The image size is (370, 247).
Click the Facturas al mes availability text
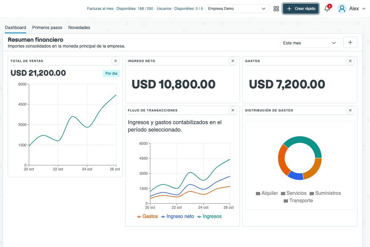point(120,9)
